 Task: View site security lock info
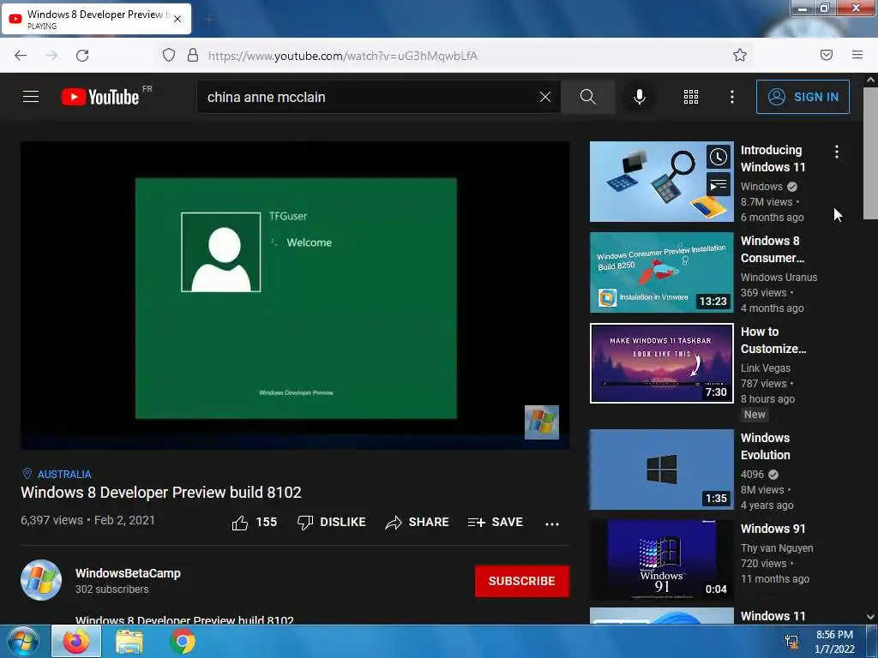[x=193, y=55]
